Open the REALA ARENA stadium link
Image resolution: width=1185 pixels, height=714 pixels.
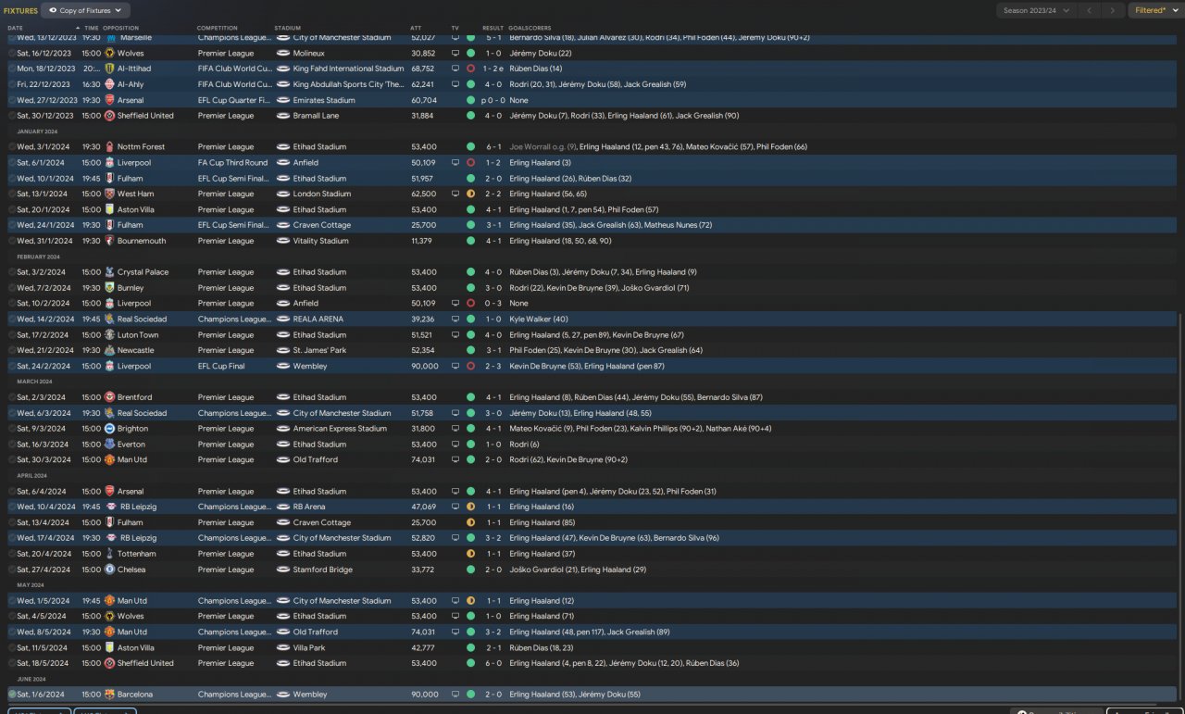click(318, 319)
